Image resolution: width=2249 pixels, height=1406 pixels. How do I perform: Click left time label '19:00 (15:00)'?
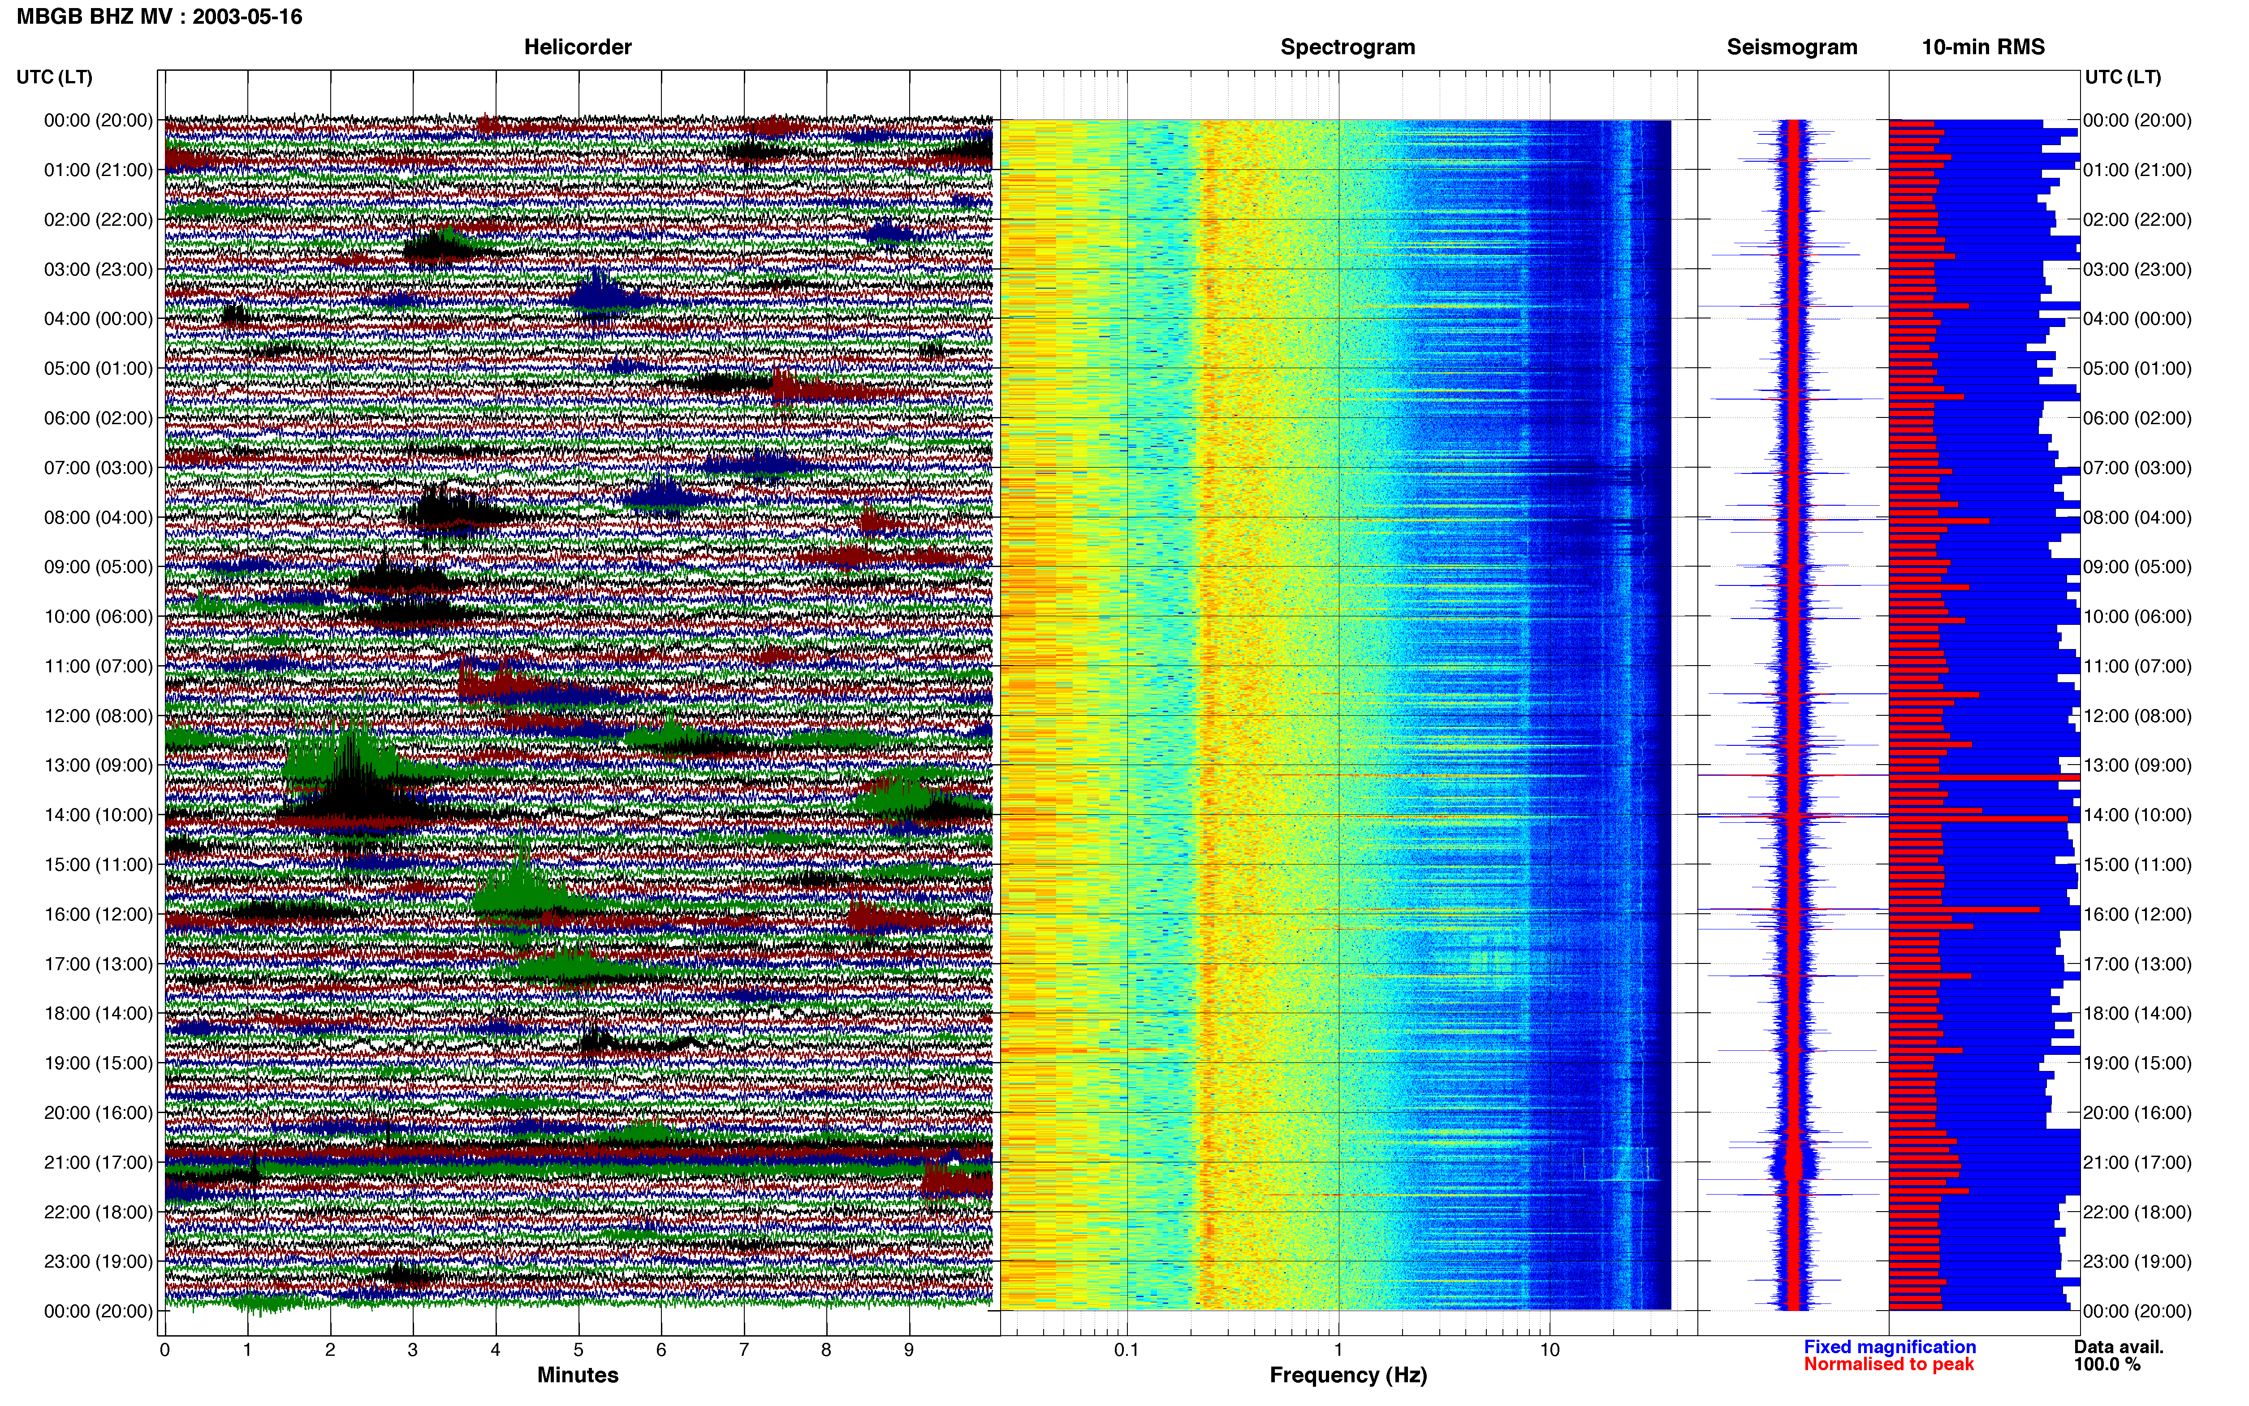point(98,1063)
